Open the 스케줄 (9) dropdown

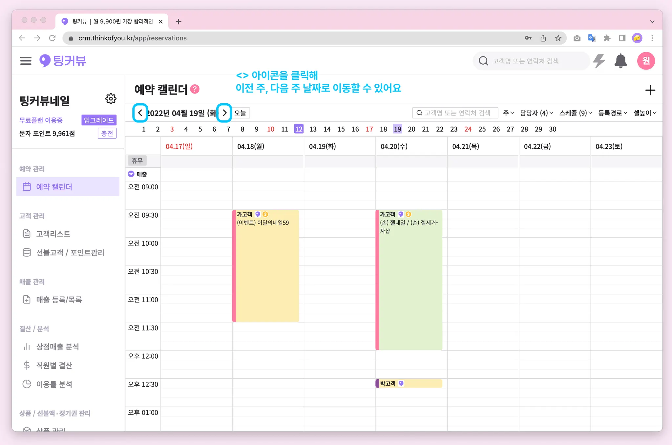(576, 113)
